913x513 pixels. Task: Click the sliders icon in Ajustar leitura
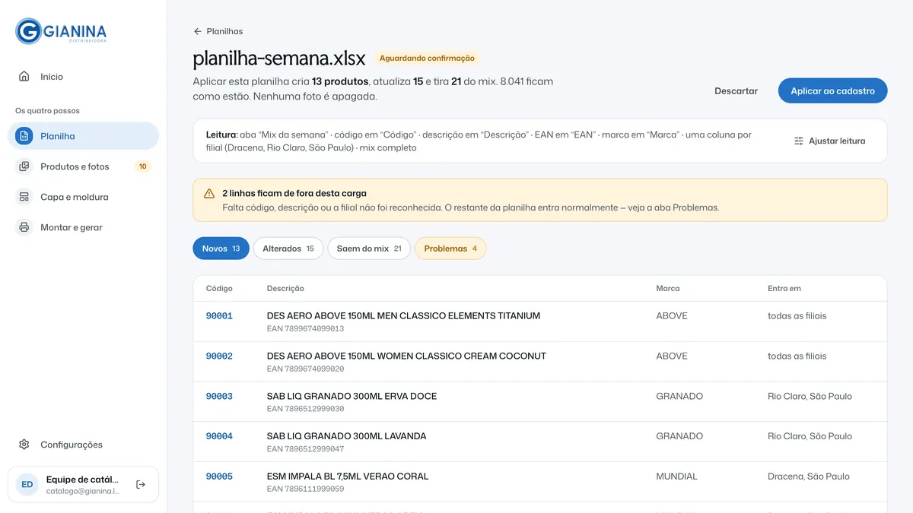point(799,141)
